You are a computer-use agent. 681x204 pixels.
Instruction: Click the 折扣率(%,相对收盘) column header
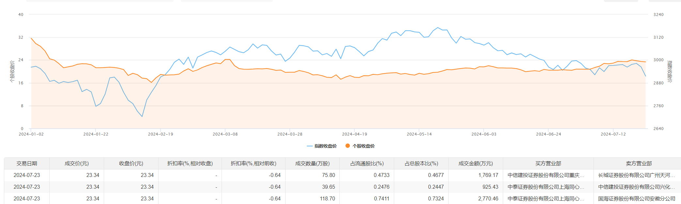coord(190,163)
